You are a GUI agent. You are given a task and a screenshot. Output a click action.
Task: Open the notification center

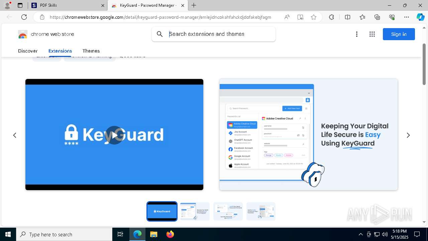pos(417,234)
